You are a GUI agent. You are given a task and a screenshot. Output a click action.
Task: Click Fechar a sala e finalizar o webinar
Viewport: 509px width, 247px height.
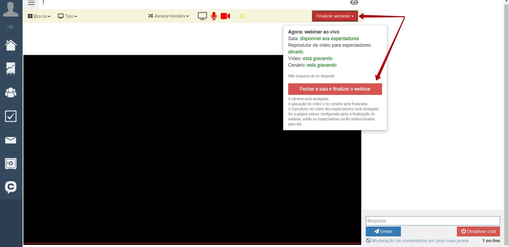pyautogui.click(x=335, y=89)
